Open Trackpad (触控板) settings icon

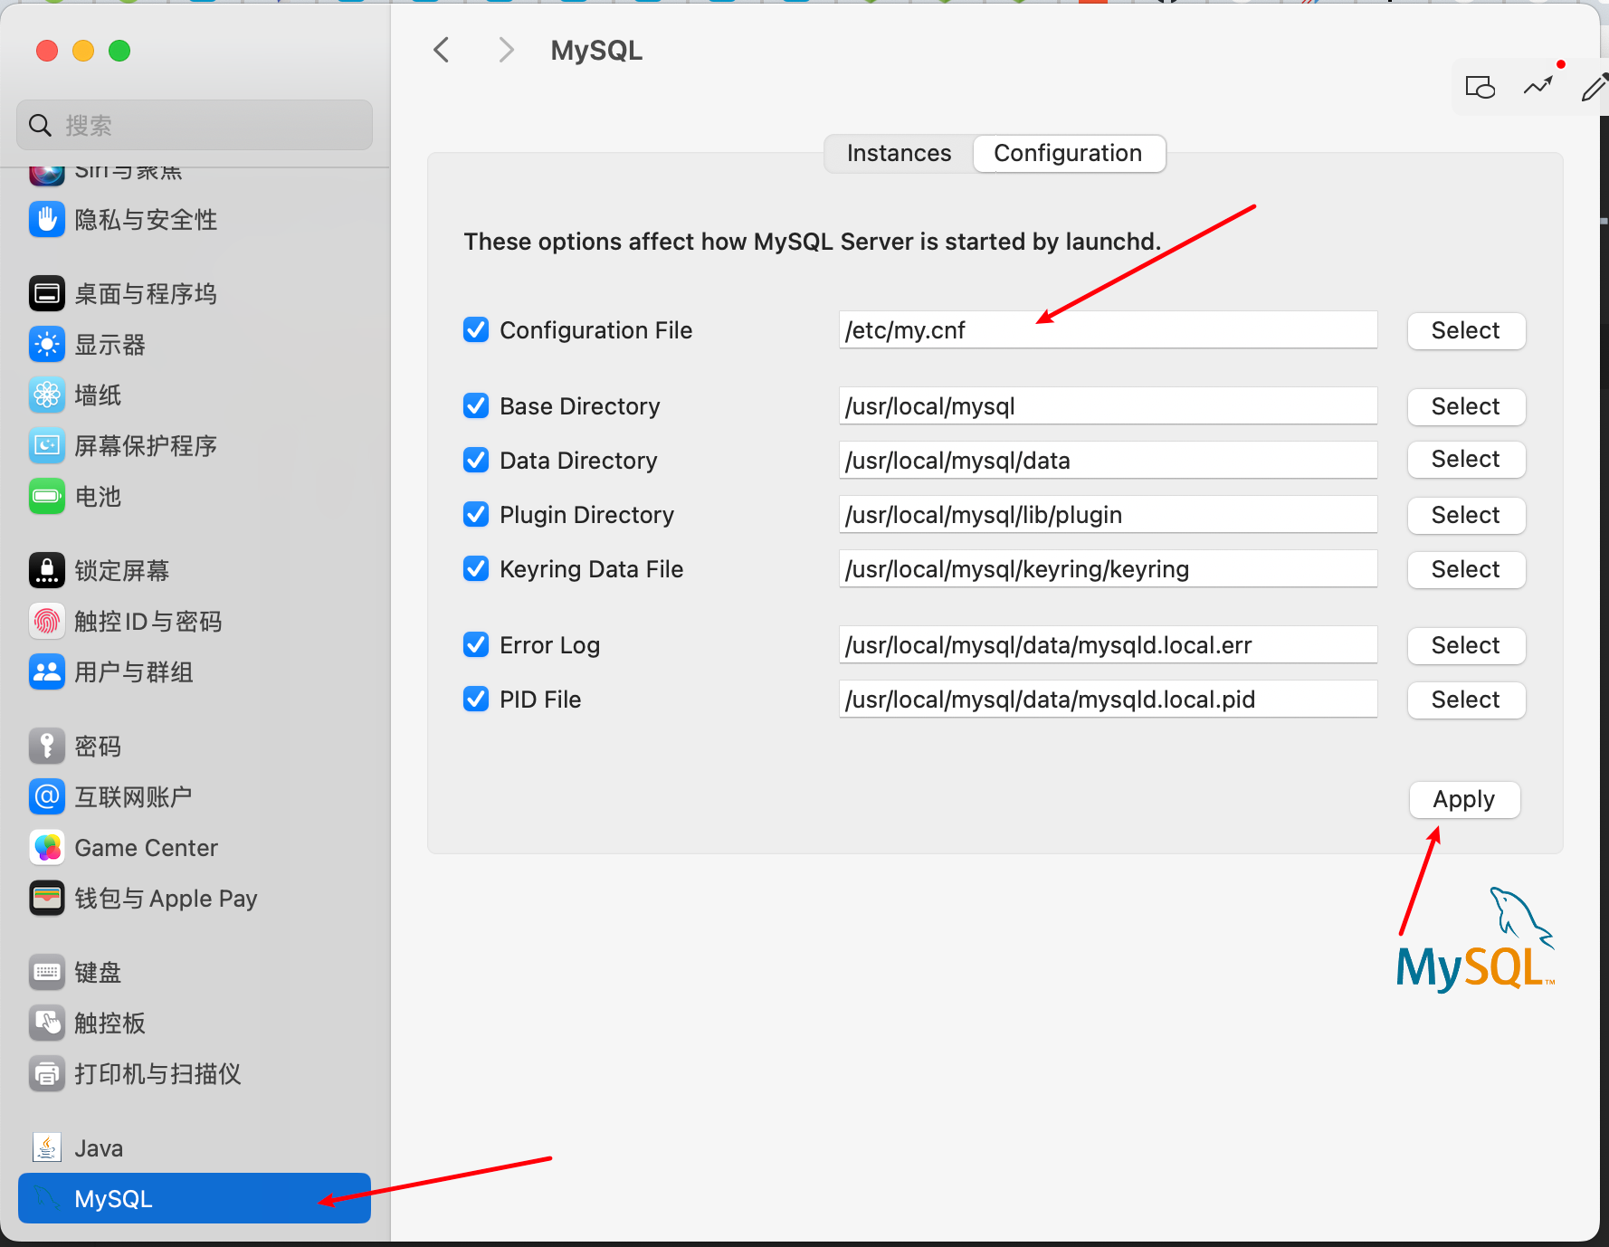click(47, 1023)
